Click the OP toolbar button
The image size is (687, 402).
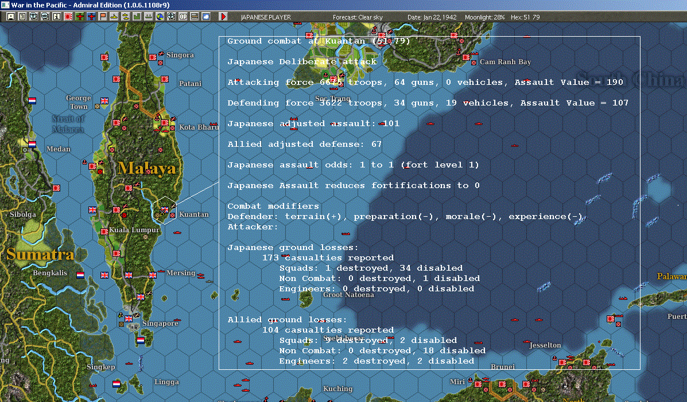point(183,17)
